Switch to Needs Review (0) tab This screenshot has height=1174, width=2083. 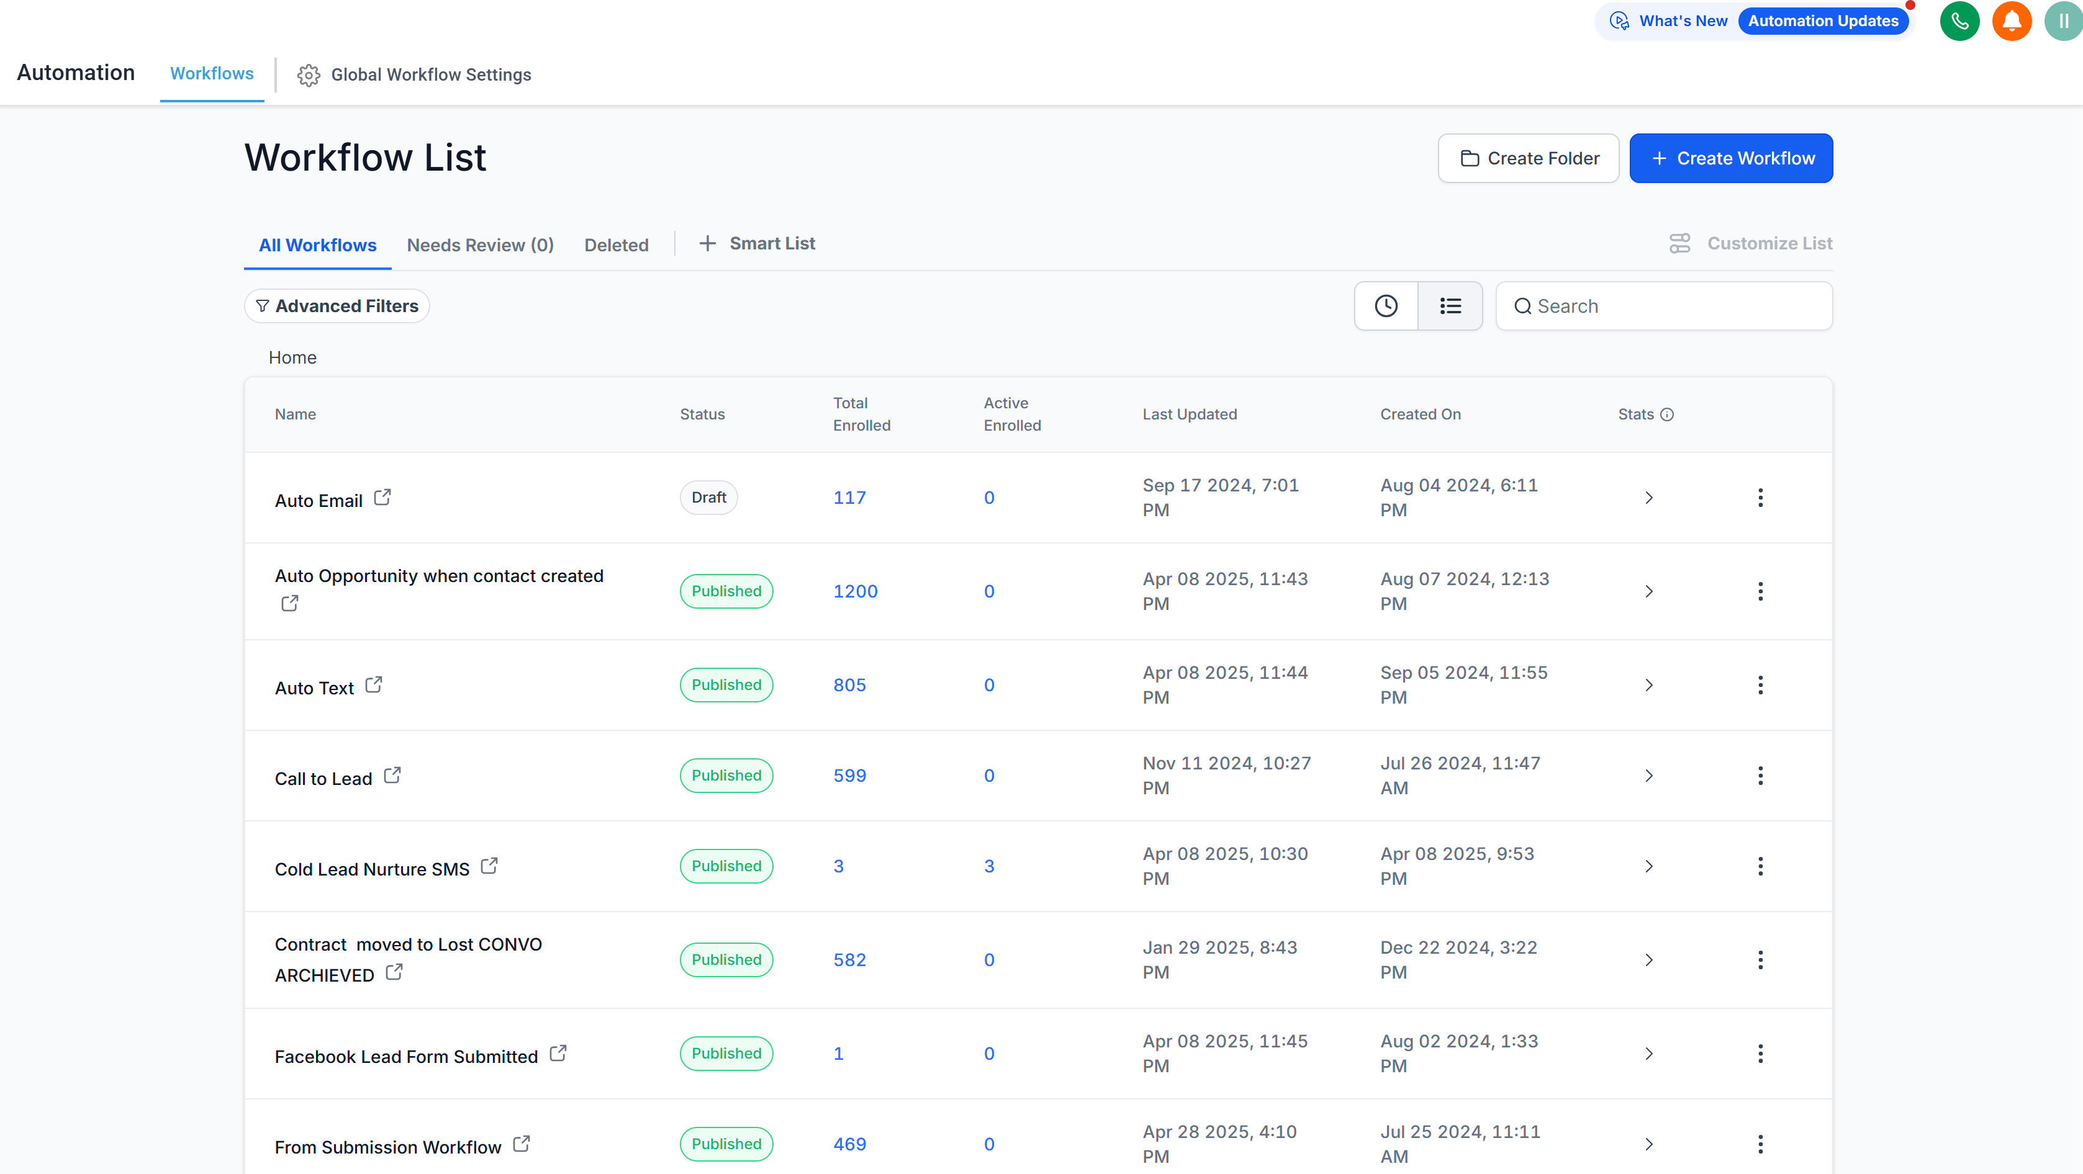[x=481, y=245]
